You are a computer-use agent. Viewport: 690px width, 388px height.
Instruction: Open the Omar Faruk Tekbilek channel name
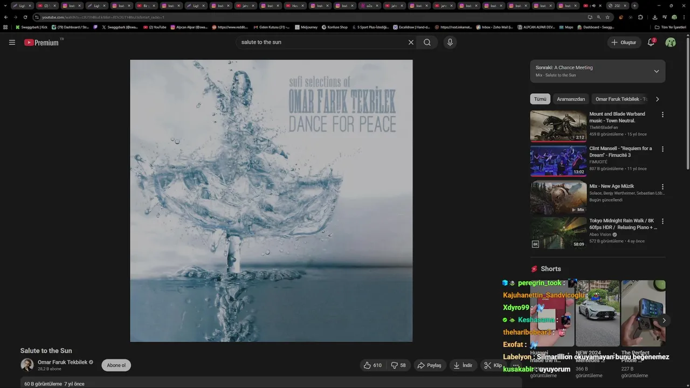tap(63, 362)
